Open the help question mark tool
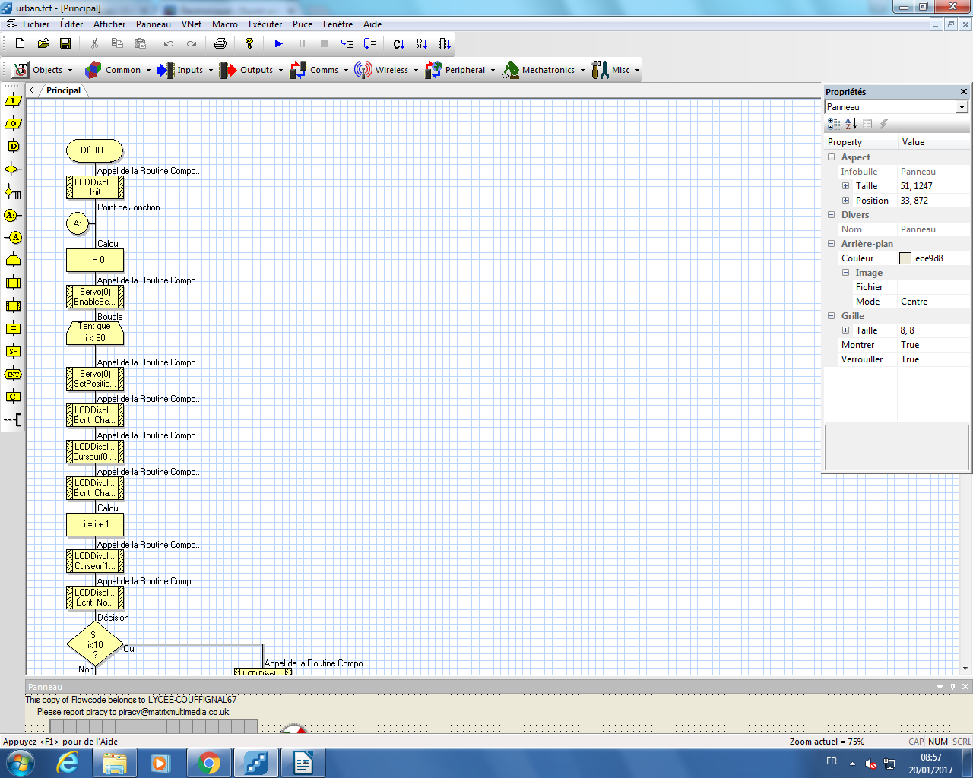This screenshot has width=973, height=778. coord(249,43)
